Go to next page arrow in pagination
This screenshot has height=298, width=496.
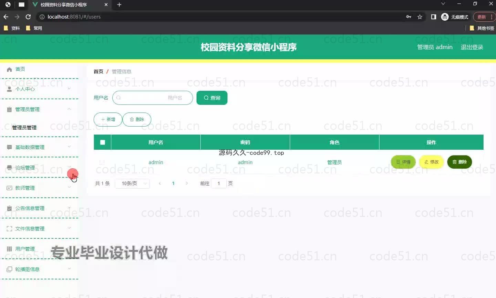(187, 183)
